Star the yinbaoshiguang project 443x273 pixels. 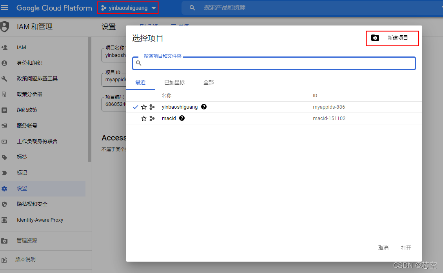coord(144,107)
